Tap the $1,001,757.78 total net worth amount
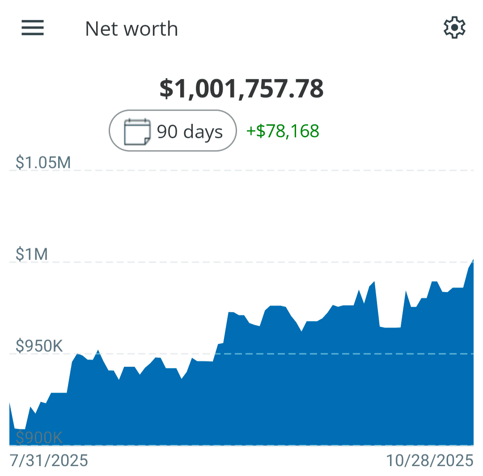Image resolution: width=483 pixels, height=476 pixels. point(241,89)
